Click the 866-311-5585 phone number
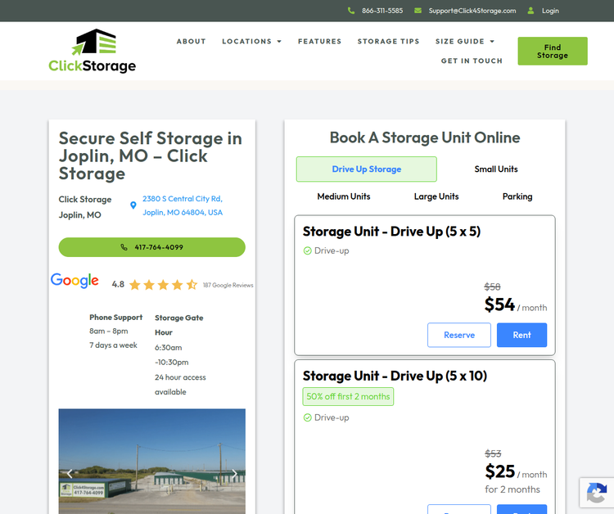The height and width of the screenshot is (514, 614). coord(382,11)
